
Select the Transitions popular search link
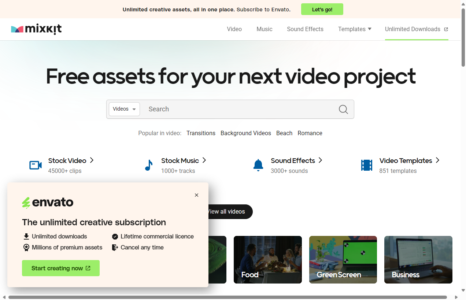pos(201,133)
